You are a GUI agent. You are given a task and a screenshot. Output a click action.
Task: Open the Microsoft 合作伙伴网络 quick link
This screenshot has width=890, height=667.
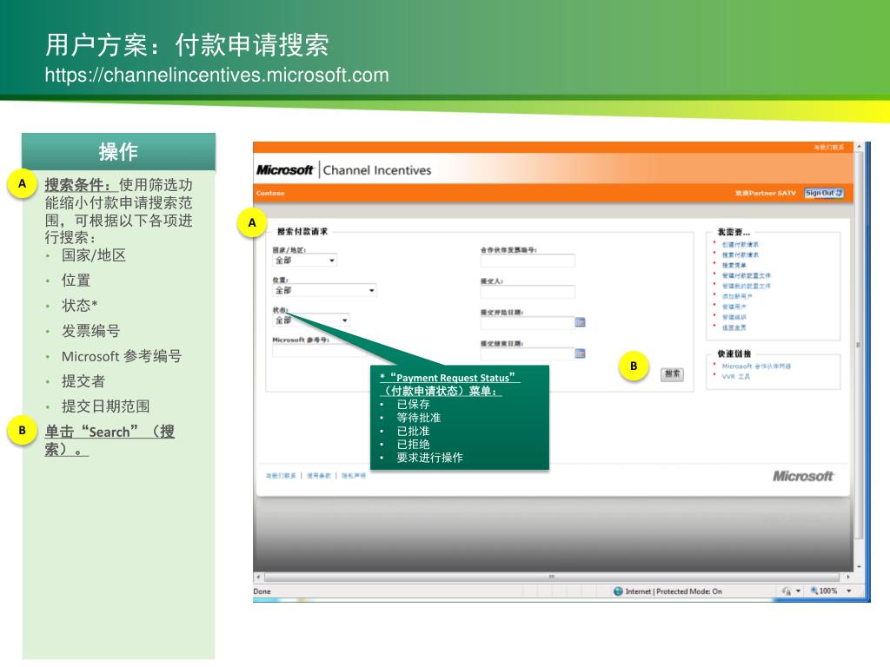[x=756, y=367]
